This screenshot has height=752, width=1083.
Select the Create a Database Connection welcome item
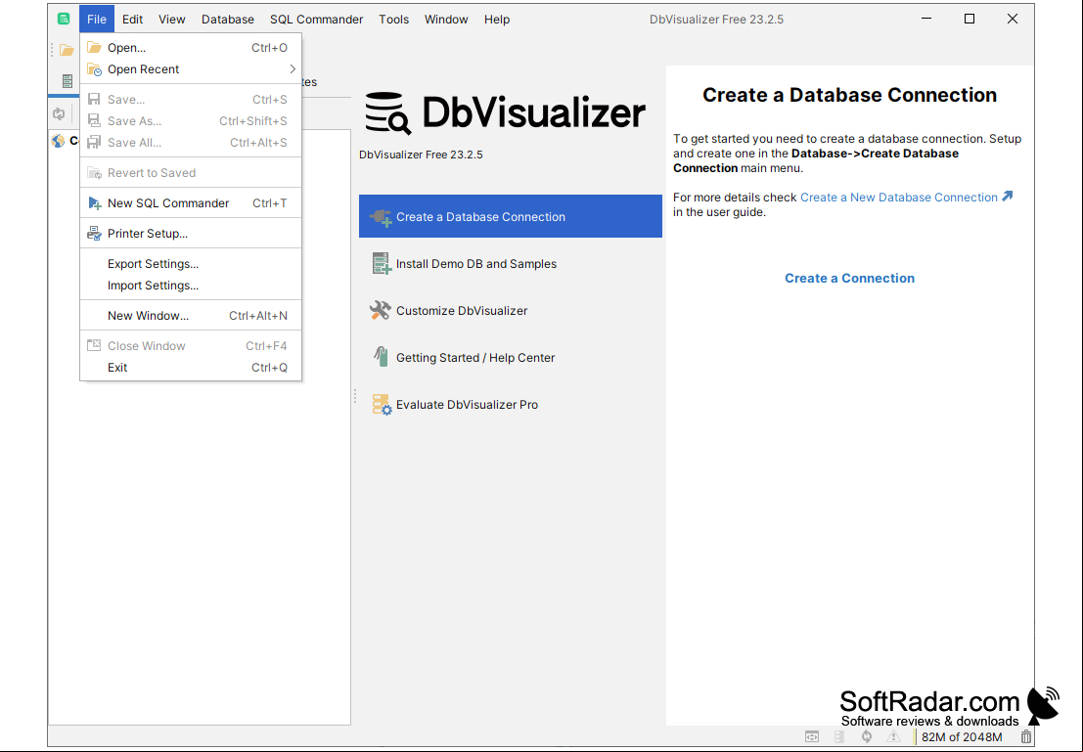coord(511,216)
